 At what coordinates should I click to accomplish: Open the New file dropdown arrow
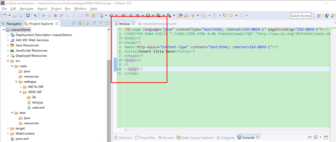click(9, 16)
